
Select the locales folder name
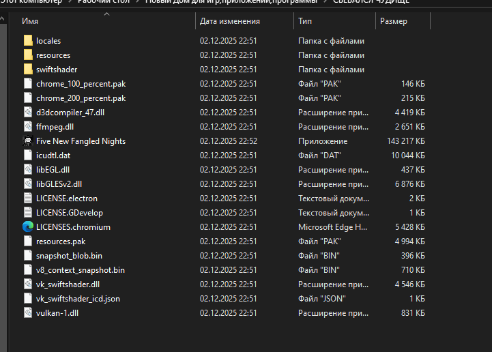(x=48, y=41)
